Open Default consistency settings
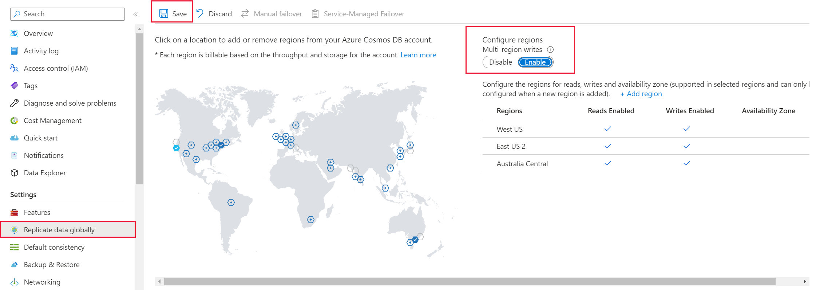 [x=54, y=247]
